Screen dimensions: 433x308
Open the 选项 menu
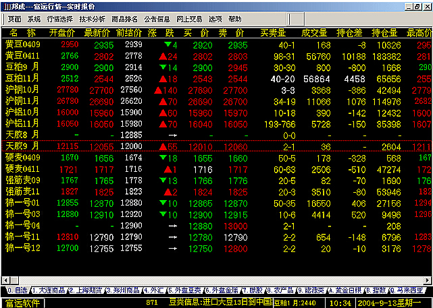tap(215, 19)
